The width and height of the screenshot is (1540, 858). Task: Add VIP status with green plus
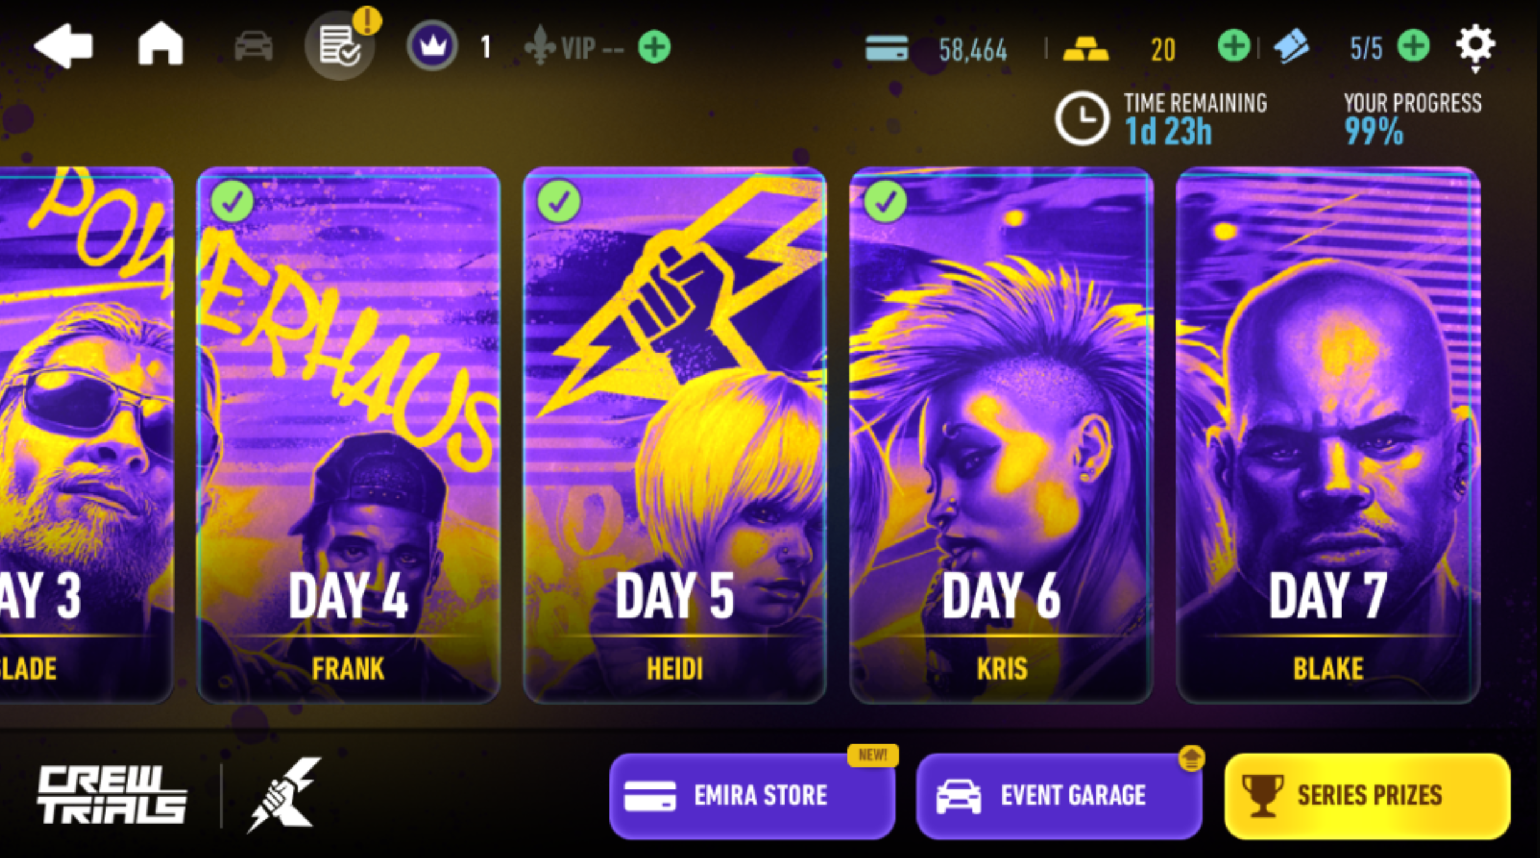click(655, 47)
